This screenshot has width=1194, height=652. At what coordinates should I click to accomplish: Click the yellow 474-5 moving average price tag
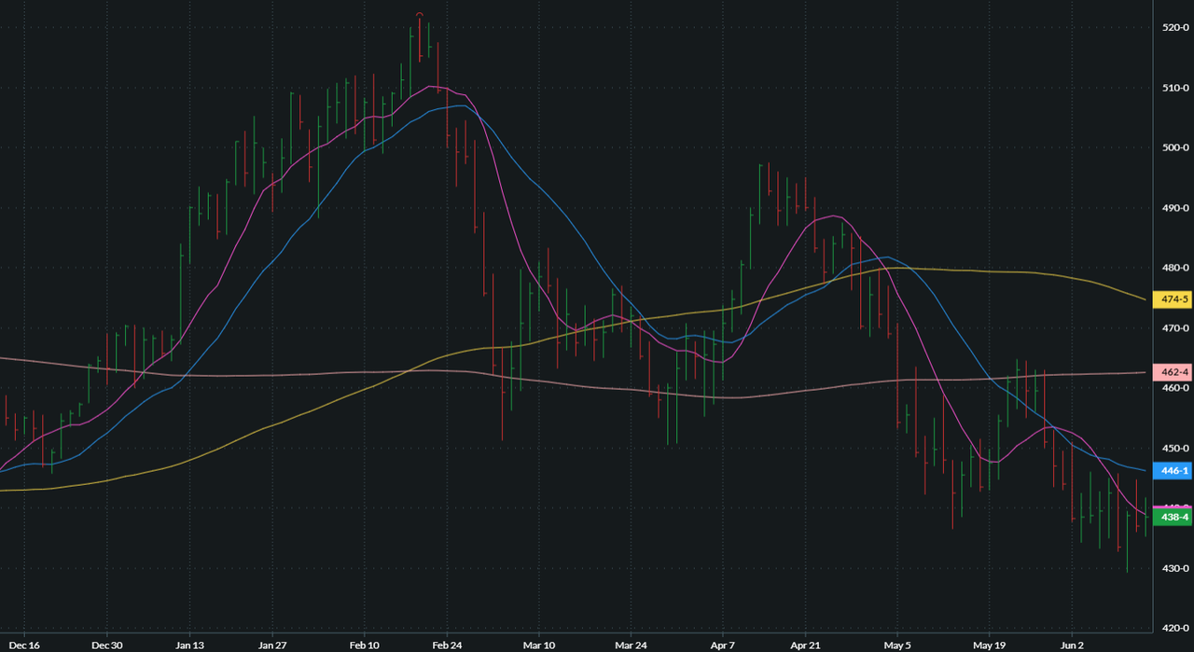tap(1173, 299)
